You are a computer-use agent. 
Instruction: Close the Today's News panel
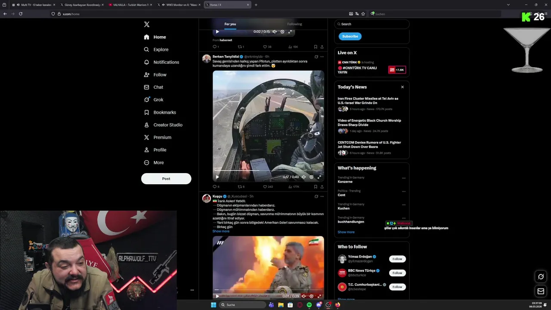point(402,87)
